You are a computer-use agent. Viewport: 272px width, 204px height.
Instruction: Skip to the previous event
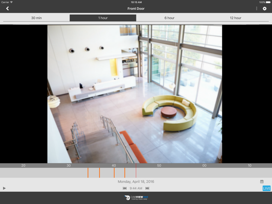click(x=125, y=188)
